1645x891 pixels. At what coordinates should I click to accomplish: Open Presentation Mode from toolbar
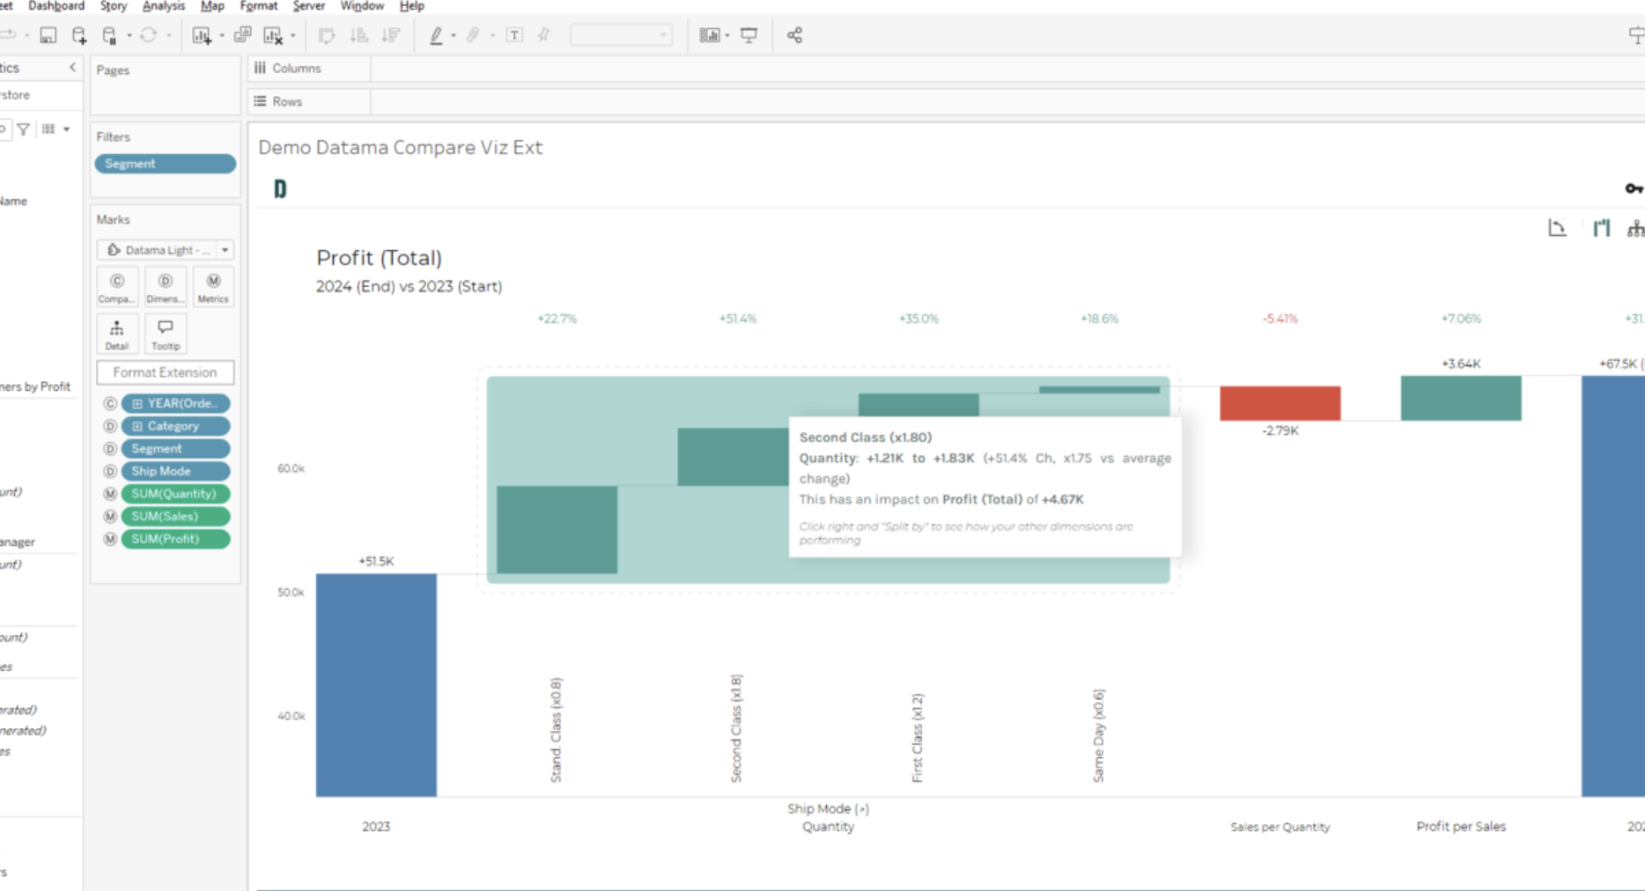click(749, 35)
